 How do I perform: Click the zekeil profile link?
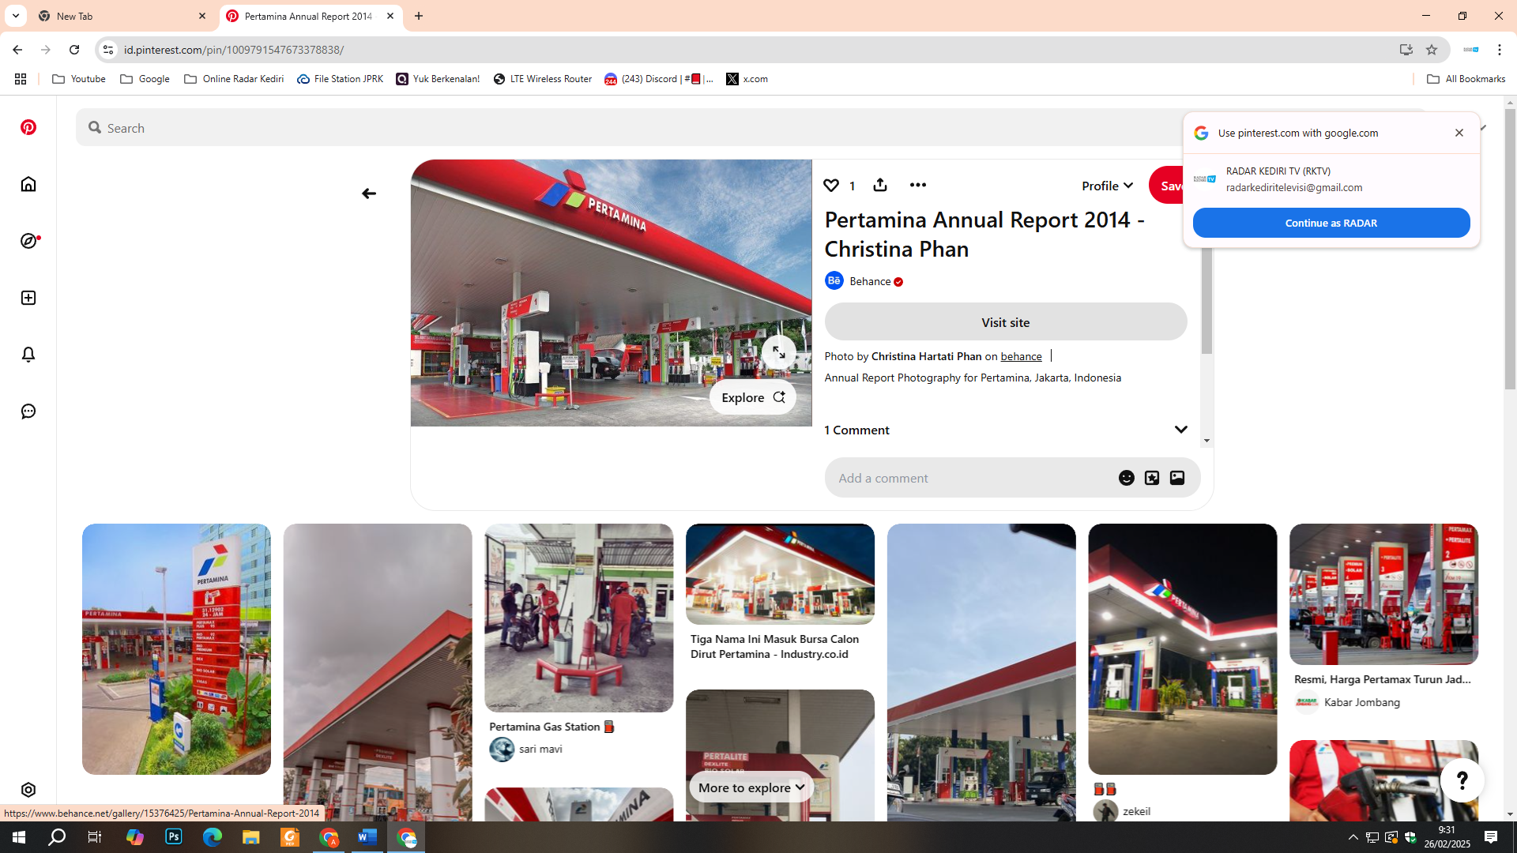click(1136, 811)
